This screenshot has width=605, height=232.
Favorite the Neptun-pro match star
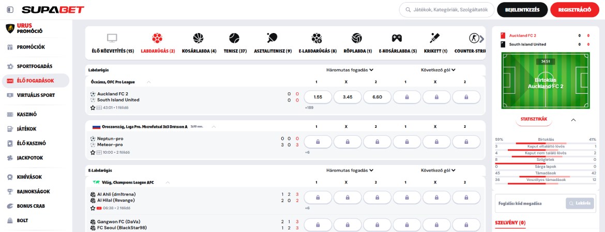pos(93,153)
